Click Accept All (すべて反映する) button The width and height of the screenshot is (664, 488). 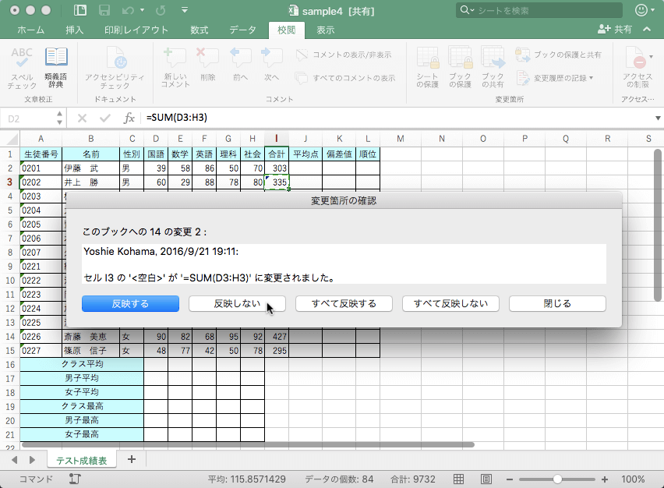[344, 304]
